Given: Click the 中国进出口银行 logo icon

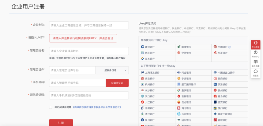Looking at the screenshot, I should [x=215, y=72].
